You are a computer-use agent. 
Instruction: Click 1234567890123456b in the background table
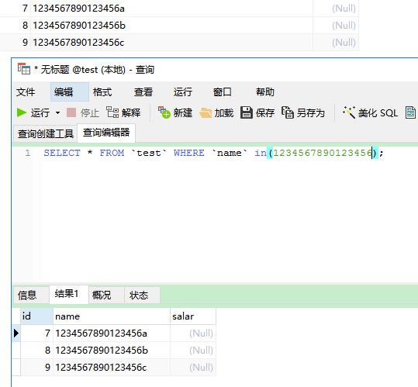click(79, 26)
